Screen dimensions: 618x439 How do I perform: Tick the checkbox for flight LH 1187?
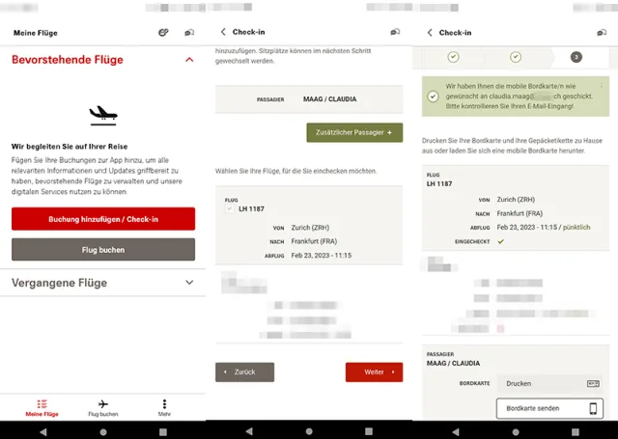[231, 208]
